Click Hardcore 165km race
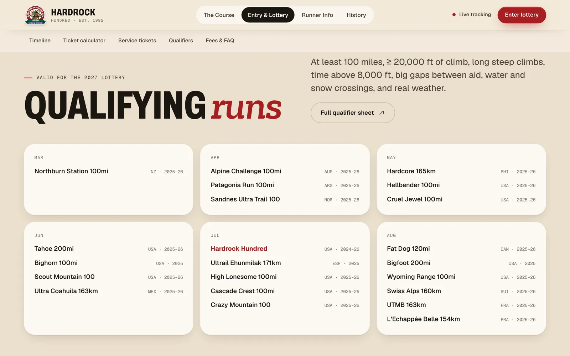Viewport: 570px width, 356px height. (x=461, y=171)
